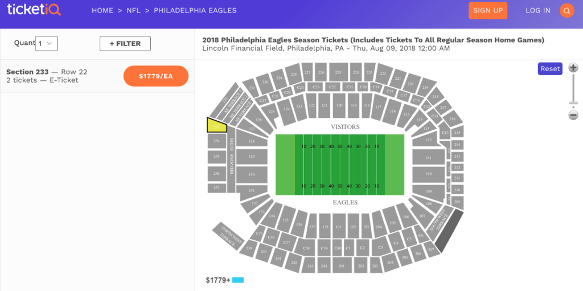583x291 pixels.
Task: Zoom out with the minus icon
Action: coord(573,115)
